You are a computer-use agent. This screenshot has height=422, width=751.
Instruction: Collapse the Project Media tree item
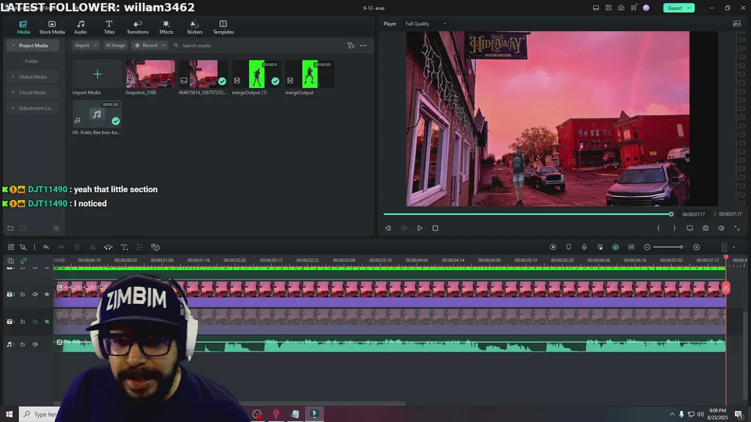pyautogui.click(x=13, y=46)
